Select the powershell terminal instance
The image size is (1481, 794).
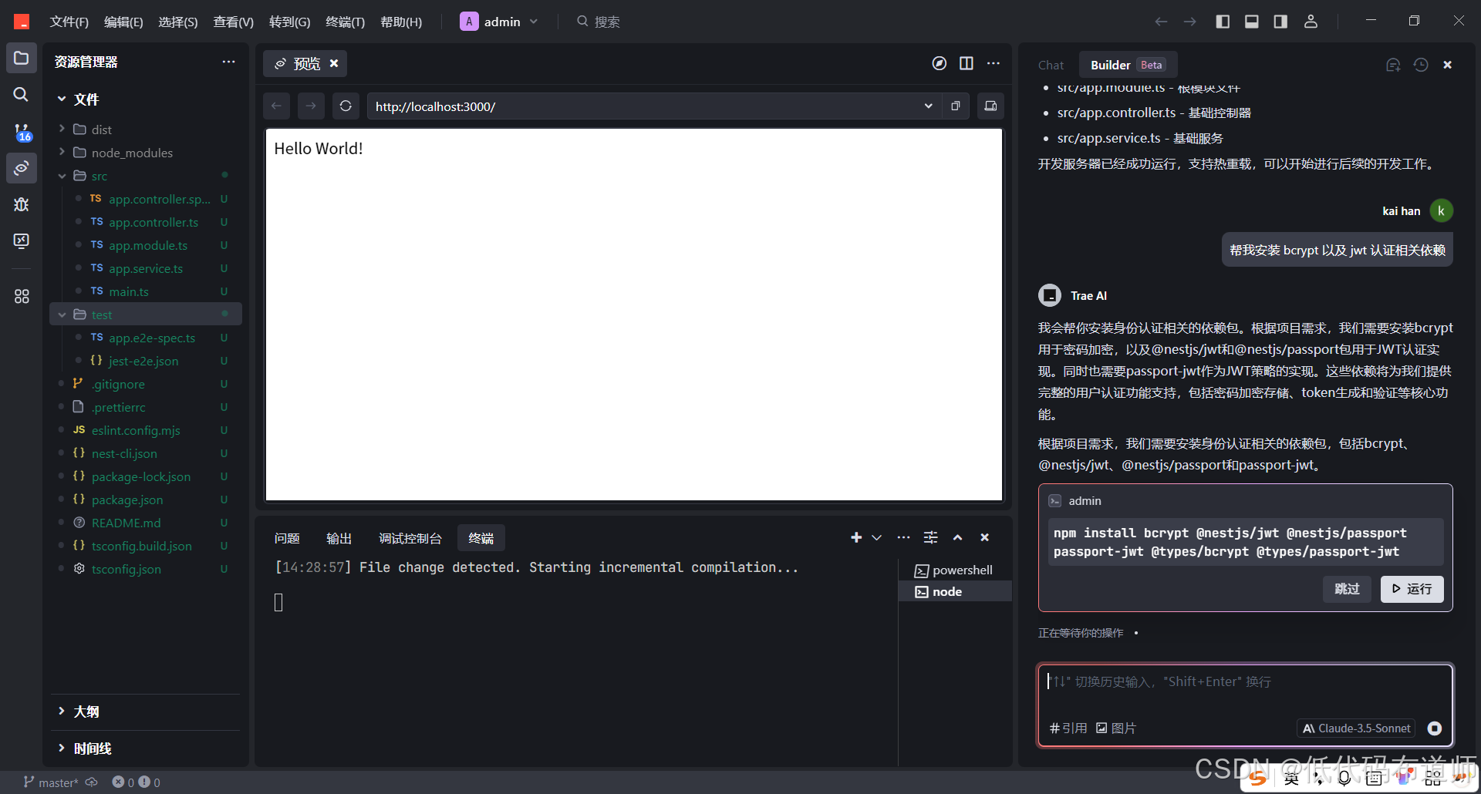click(955, 570)
